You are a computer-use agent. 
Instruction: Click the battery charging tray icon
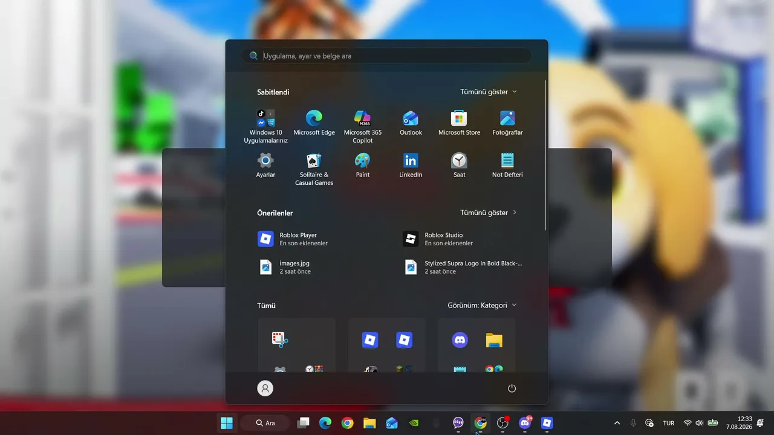click(713, 423)
